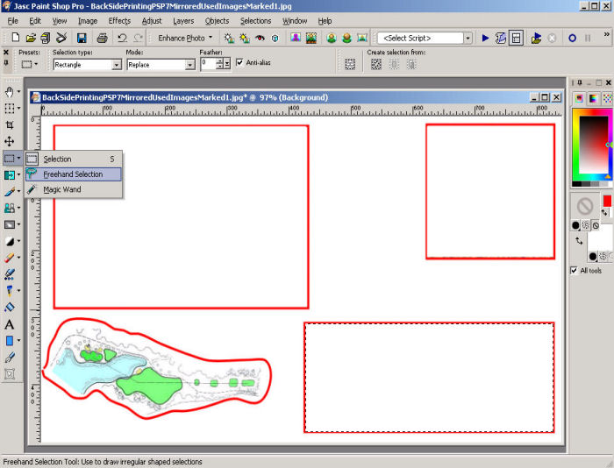This screenshot has width=614, height=468.
Task: Click the red foreground color swatch
Action: (x=606, y=201)
